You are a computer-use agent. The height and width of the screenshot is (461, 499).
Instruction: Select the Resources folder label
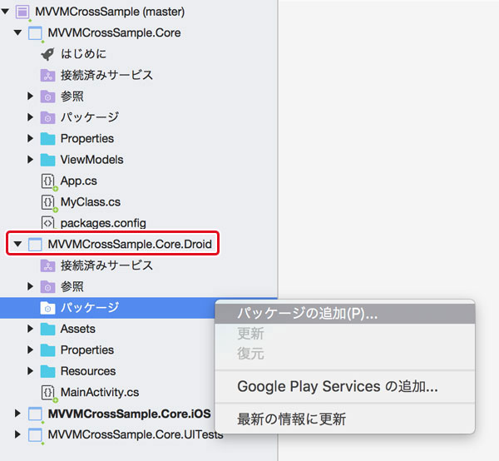point(88,371)
